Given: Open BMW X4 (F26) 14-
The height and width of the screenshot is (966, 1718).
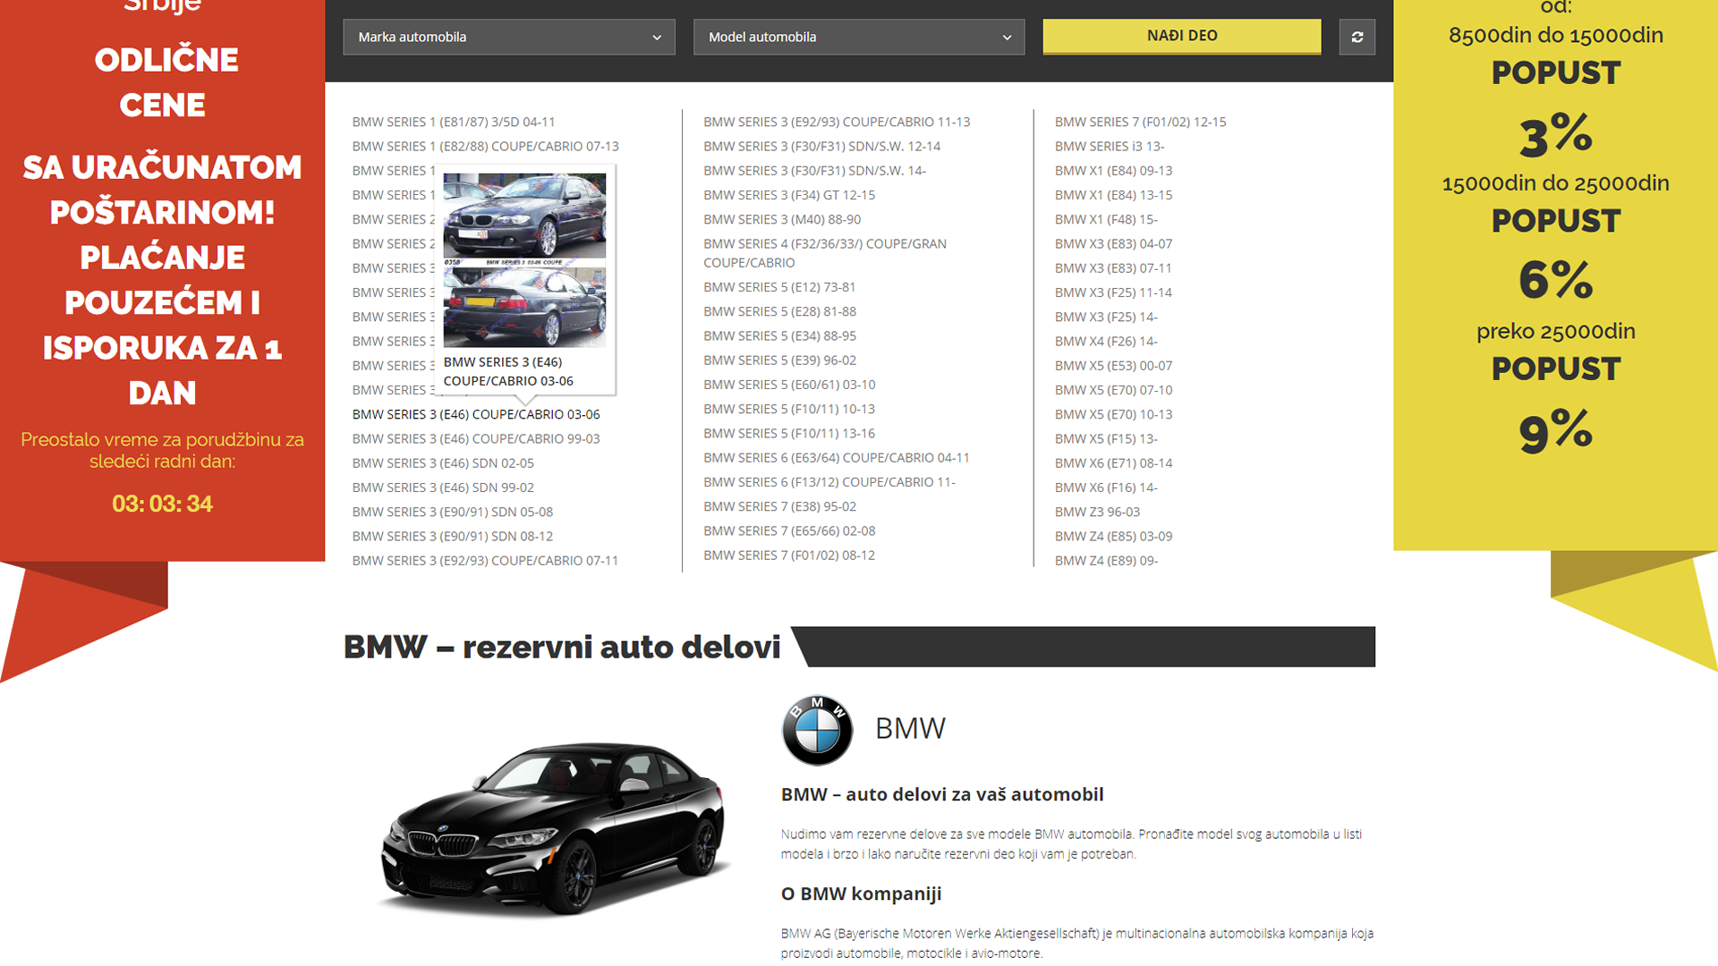Looking at the screenshot, I should click(1106, 341).
